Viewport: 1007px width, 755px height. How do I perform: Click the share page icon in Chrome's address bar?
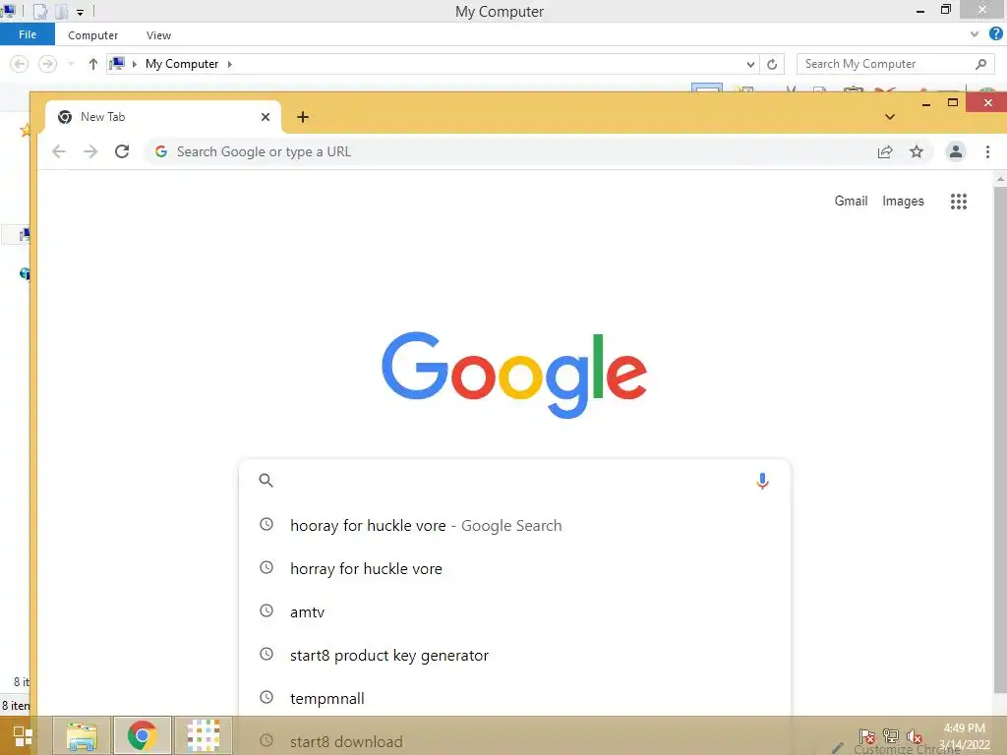(885, 151)
